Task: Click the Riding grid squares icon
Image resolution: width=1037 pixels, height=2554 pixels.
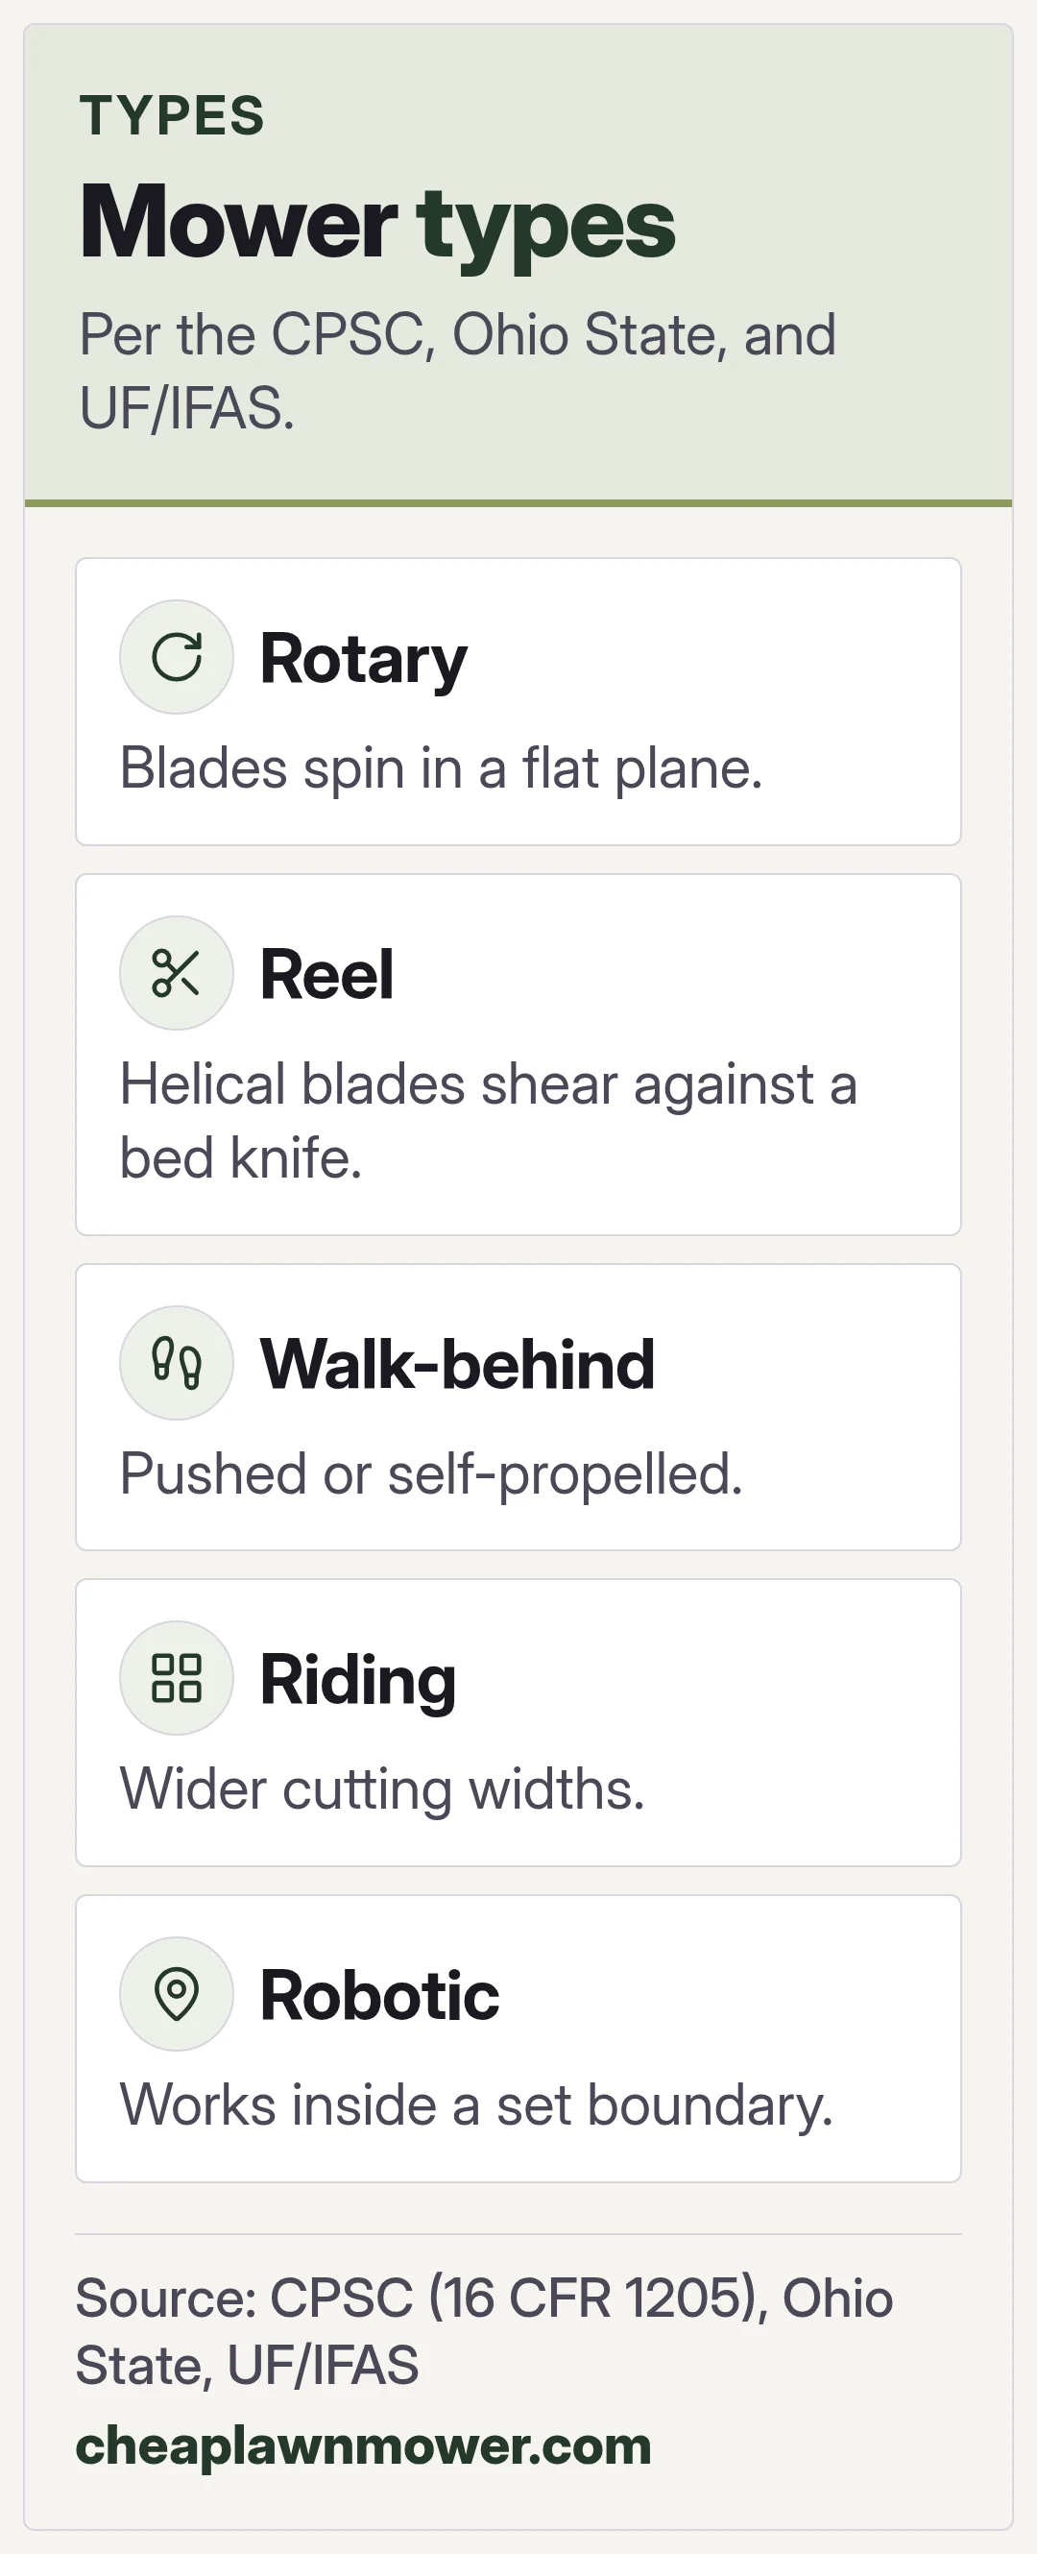Action: point(177,1678)
